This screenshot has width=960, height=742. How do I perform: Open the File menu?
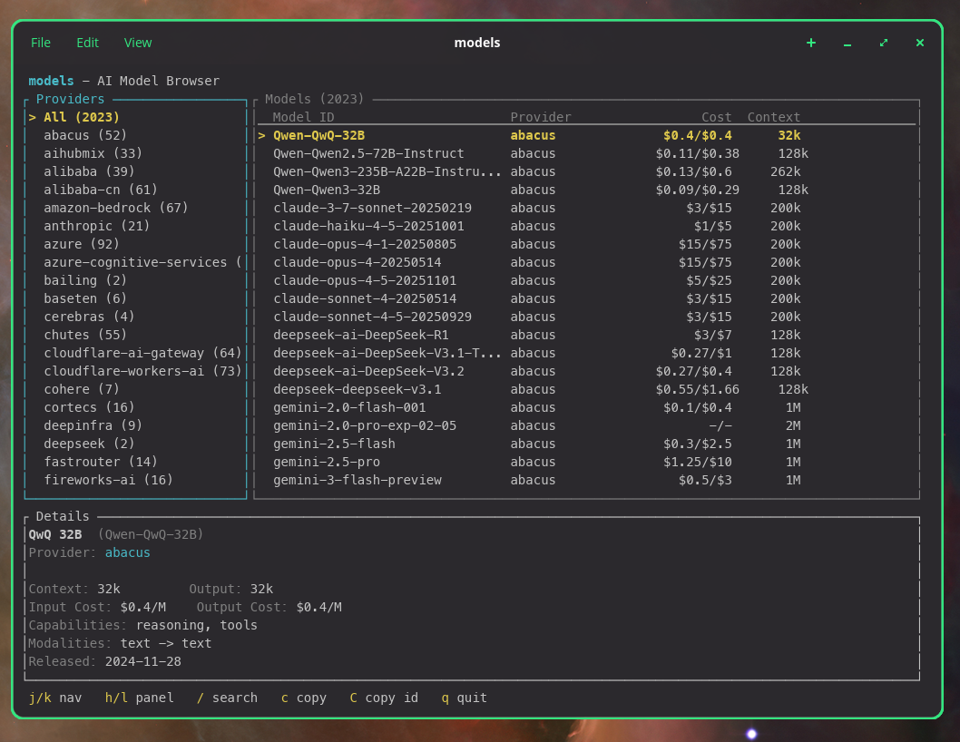coord(41,43)
